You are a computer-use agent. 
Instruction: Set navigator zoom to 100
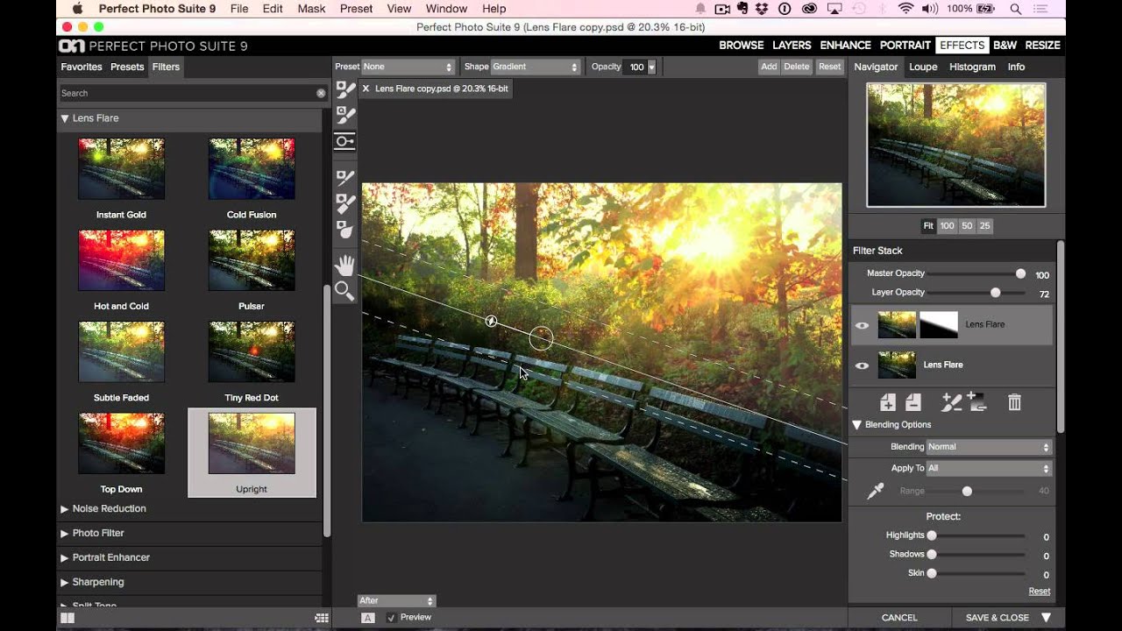tap(947, 226)
